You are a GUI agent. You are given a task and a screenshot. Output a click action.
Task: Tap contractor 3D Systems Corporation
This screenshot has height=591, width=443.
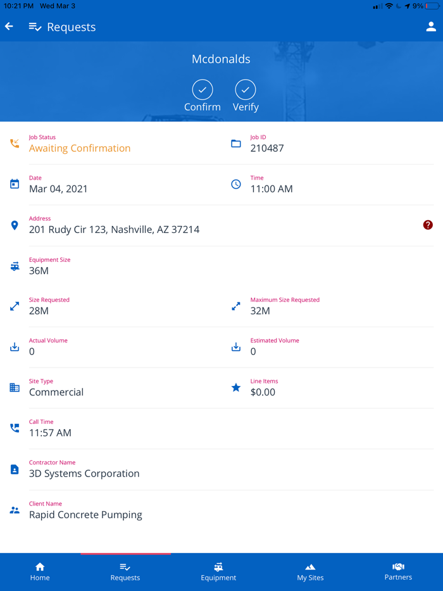84,473
